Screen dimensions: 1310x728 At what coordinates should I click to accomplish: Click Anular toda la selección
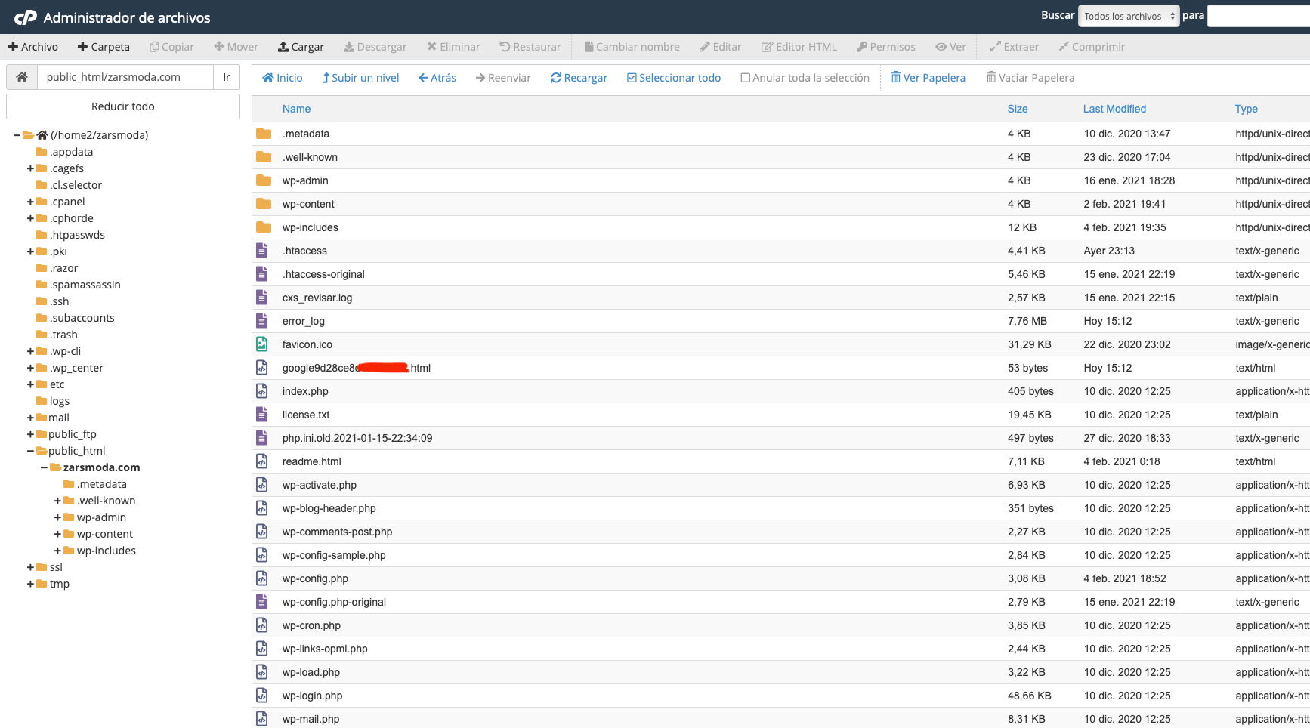tap(805, 78)
